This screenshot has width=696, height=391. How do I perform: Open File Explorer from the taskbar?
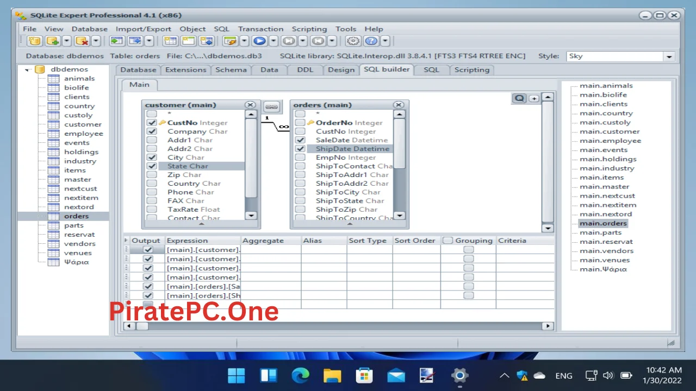point(332,375)
